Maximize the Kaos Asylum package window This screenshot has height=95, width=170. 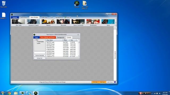(78, 35)
